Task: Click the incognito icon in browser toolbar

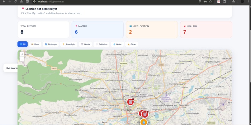Action: (234, 2)
